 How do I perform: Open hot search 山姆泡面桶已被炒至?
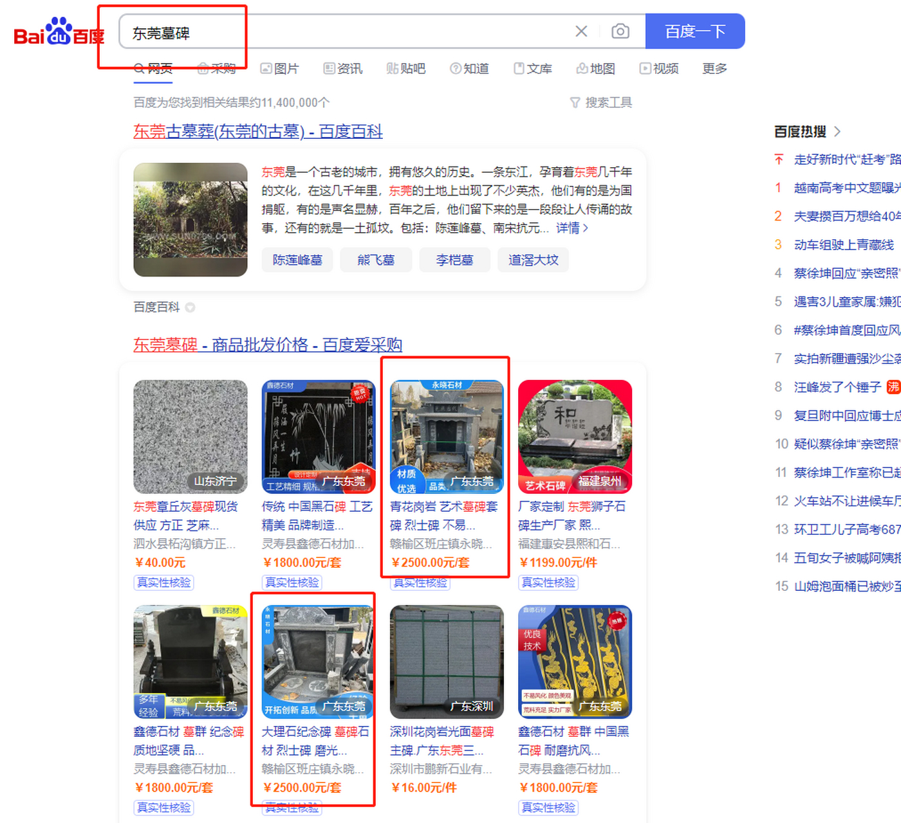(x=848, y=586)
